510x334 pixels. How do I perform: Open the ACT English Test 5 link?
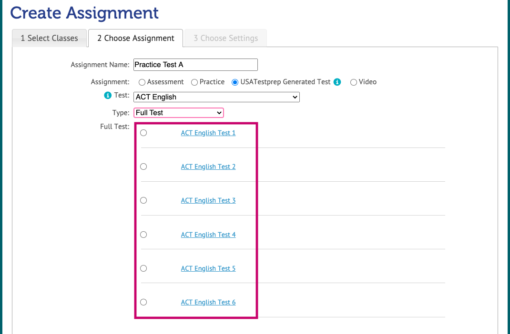coord(208,268)
